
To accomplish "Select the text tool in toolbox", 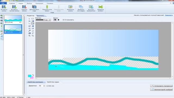I will click(x=33, y=26).
